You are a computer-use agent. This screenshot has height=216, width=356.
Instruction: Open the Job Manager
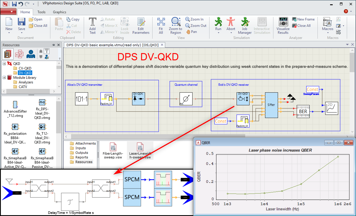[x=245, y=26]
